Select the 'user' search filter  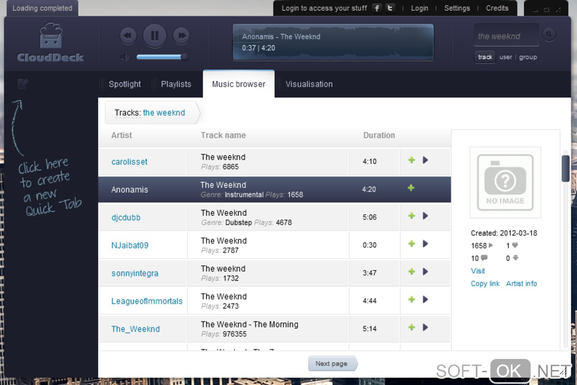pos(506,57)
